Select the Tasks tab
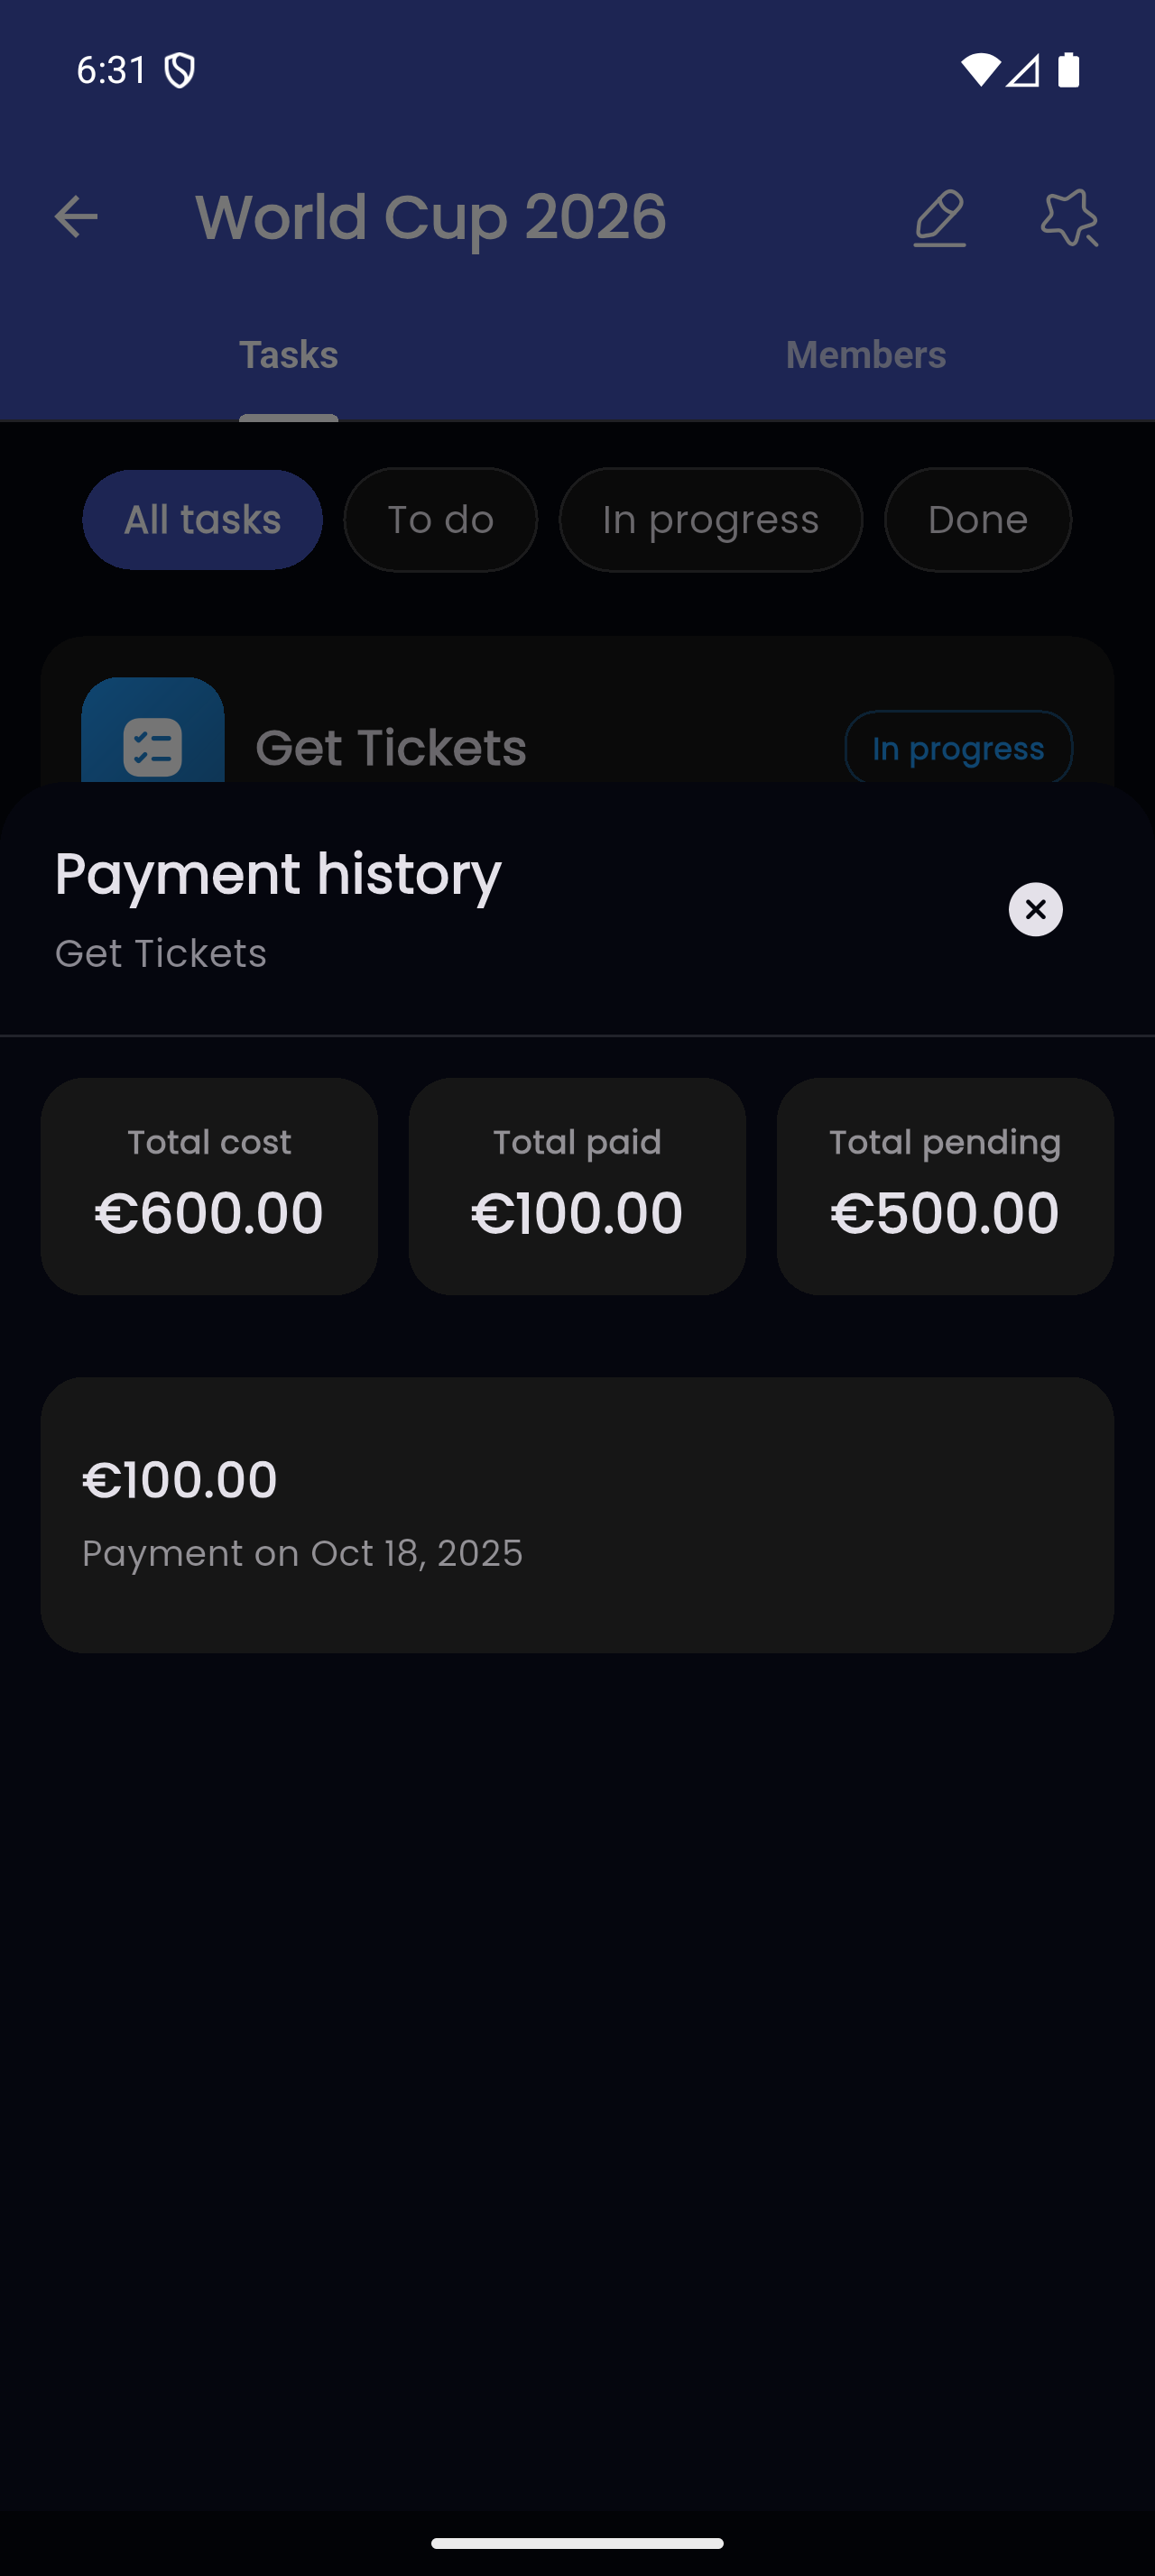The height and width of the screenshot is (2576, 1155). [x=288, y=355]
